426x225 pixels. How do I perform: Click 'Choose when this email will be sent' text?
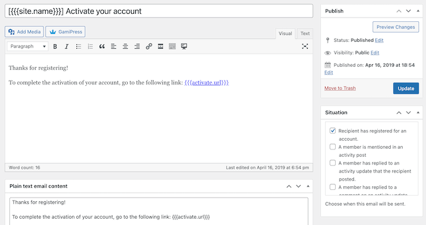click(x=365, y=204)
